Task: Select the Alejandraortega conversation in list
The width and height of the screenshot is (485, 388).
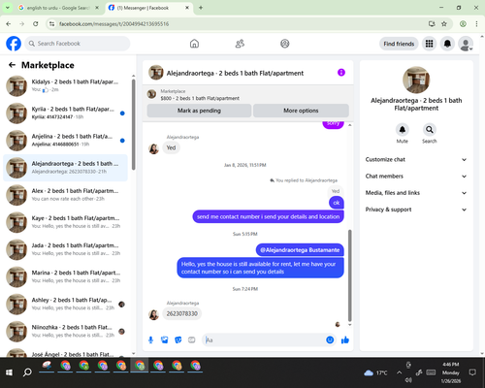Action: tap(65, 168)
